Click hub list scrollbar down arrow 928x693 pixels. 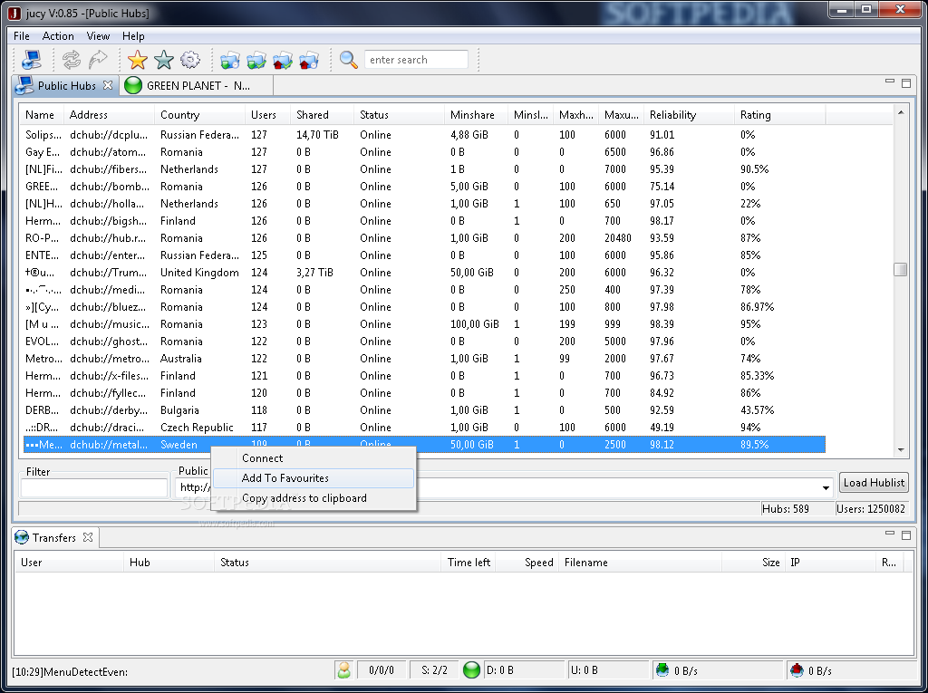(x=900, y=449)
